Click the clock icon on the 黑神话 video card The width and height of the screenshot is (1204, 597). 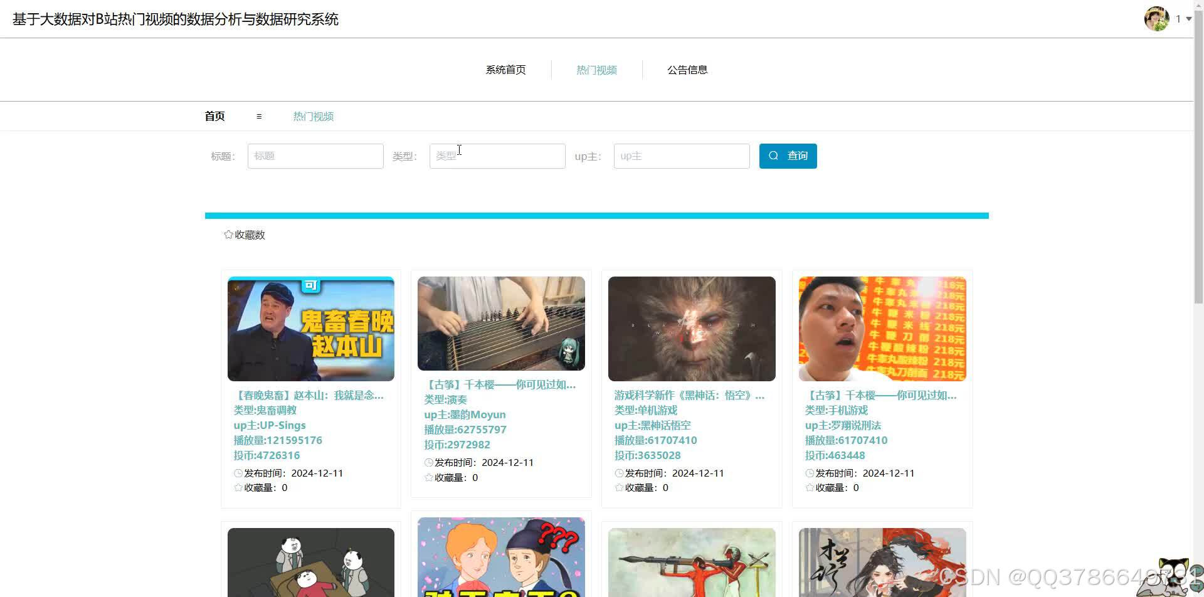[x=618, y=473]
